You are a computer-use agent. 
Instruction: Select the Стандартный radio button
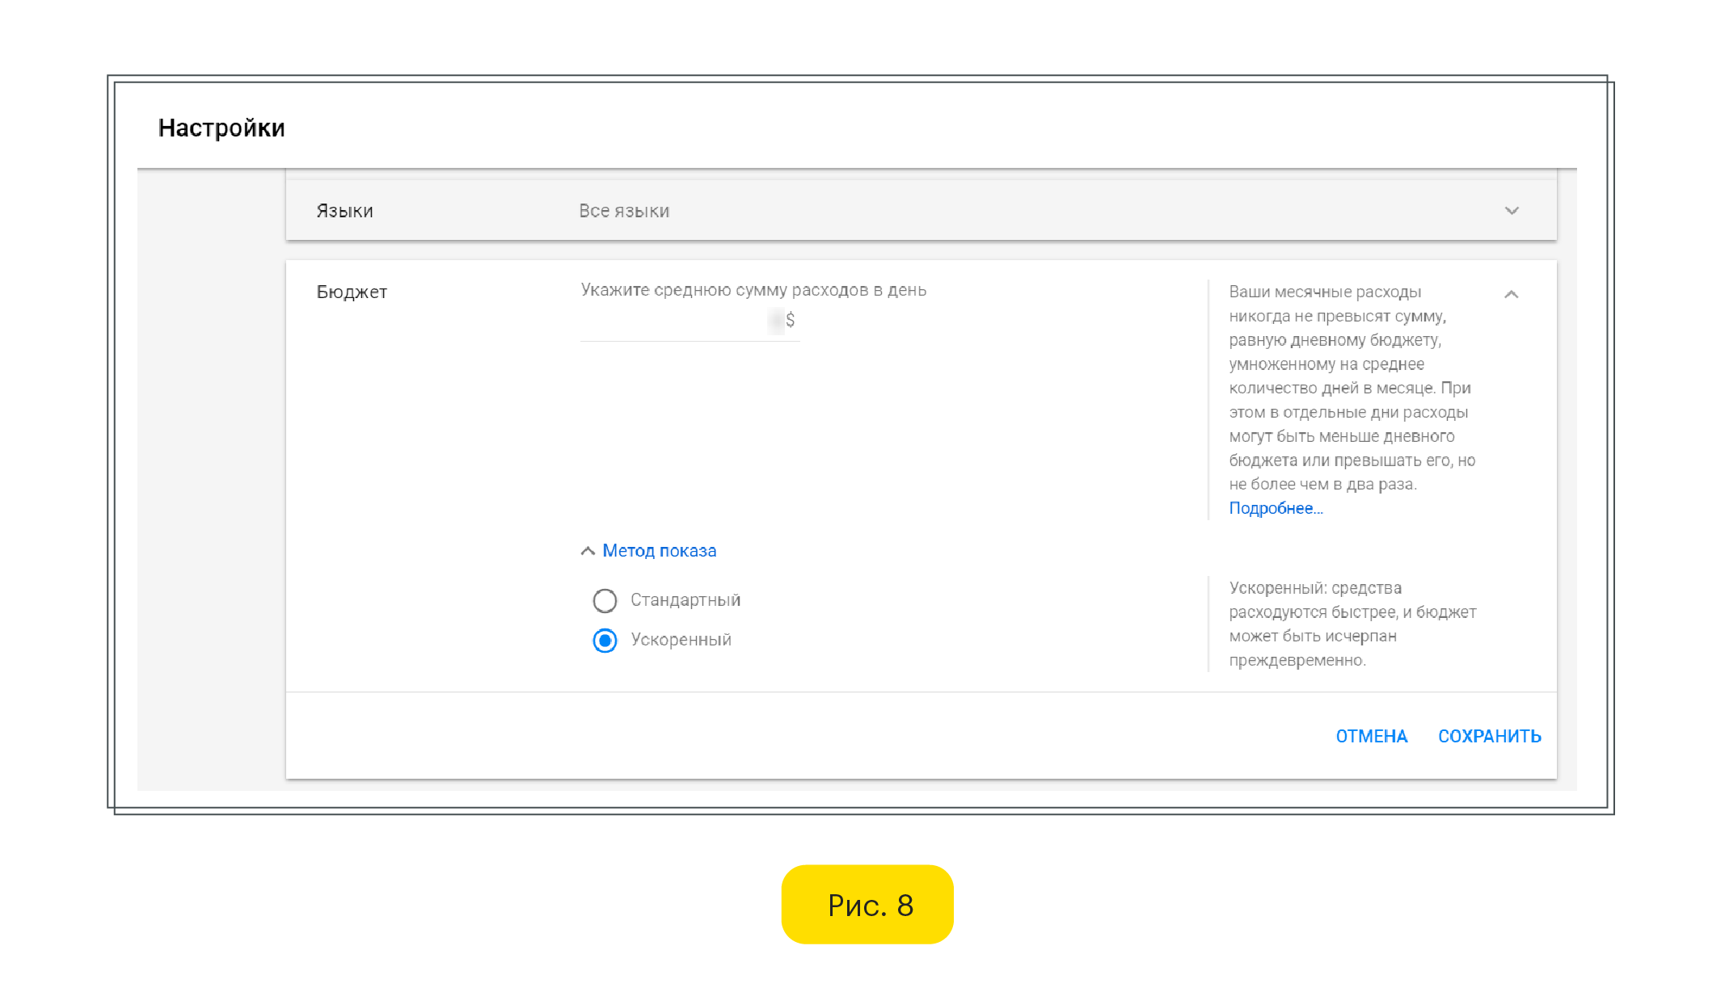click(x=605, y=601)
